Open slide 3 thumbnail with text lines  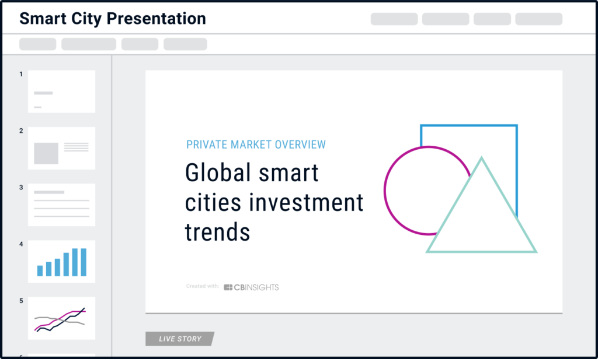coord(61,205)
